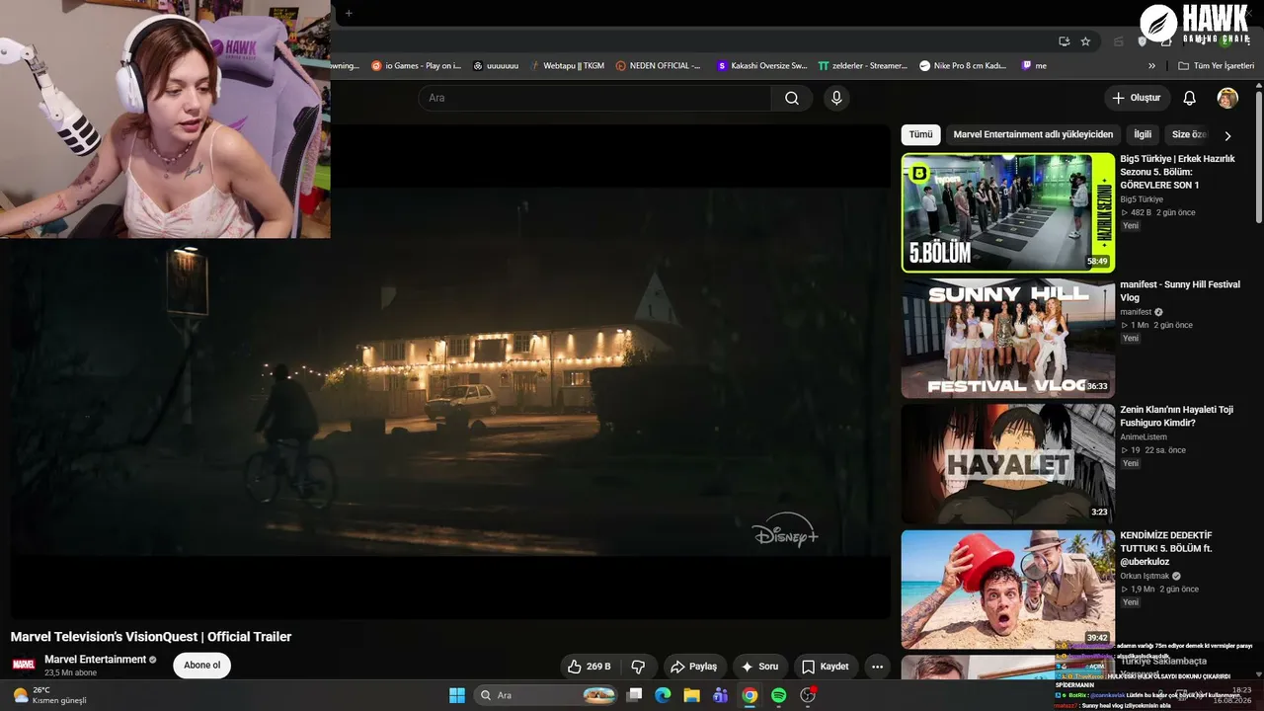
Task: Open 'Zenin Klanı'nın Hayaleti Toji Fushiguro Kimdir?' title
Action: pos(1176,416)
